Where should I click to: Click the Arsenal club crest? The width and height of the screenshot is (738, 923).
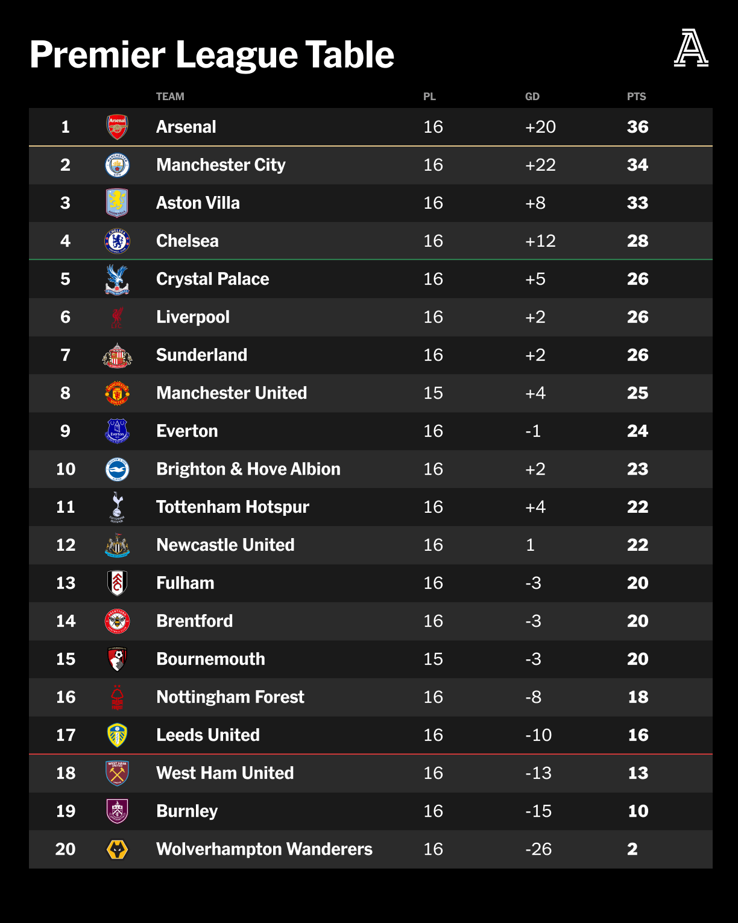pos(118,127)
